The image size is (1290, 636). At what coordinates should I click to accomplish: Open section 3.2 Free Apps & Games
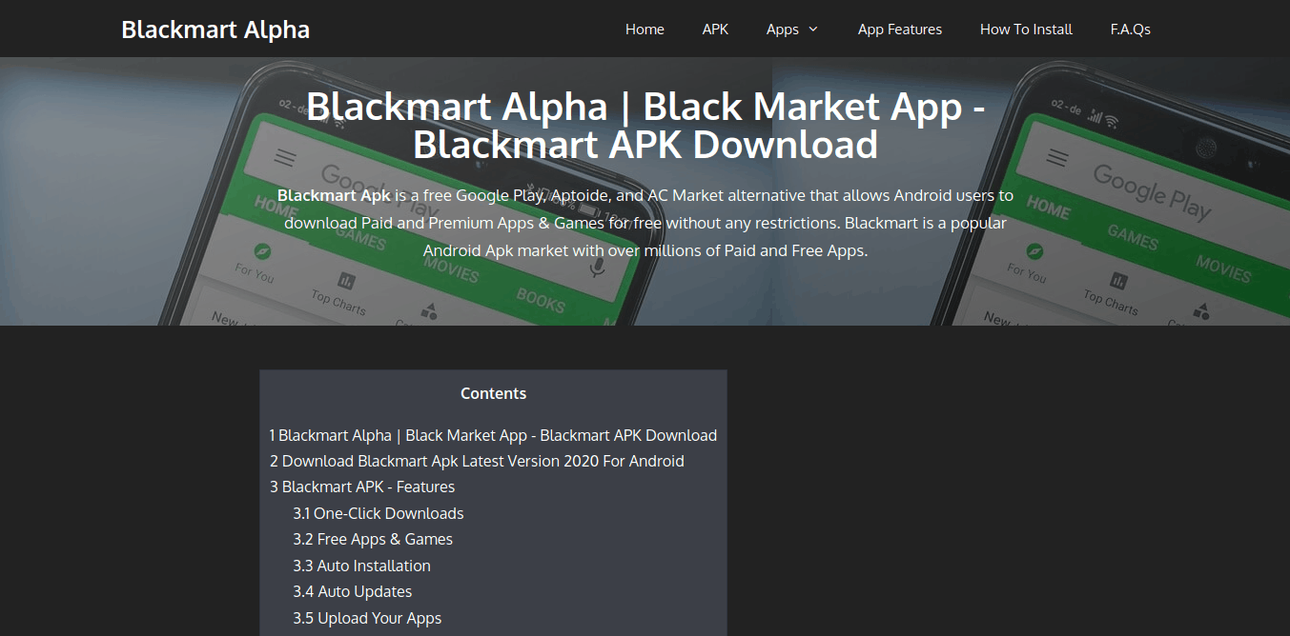coord(373,539)
